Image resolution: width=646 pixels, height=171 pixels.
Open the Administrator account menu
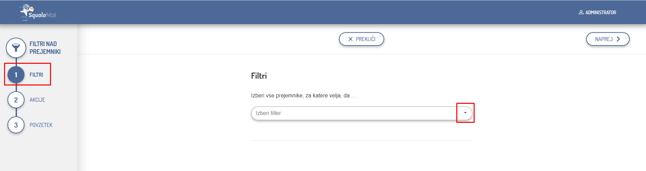click(x=600, y=13)
